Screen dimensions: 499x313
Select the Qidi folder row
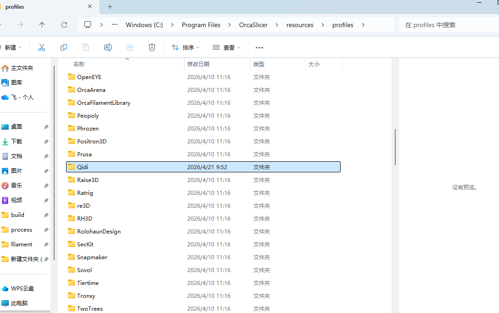point(203,167)
